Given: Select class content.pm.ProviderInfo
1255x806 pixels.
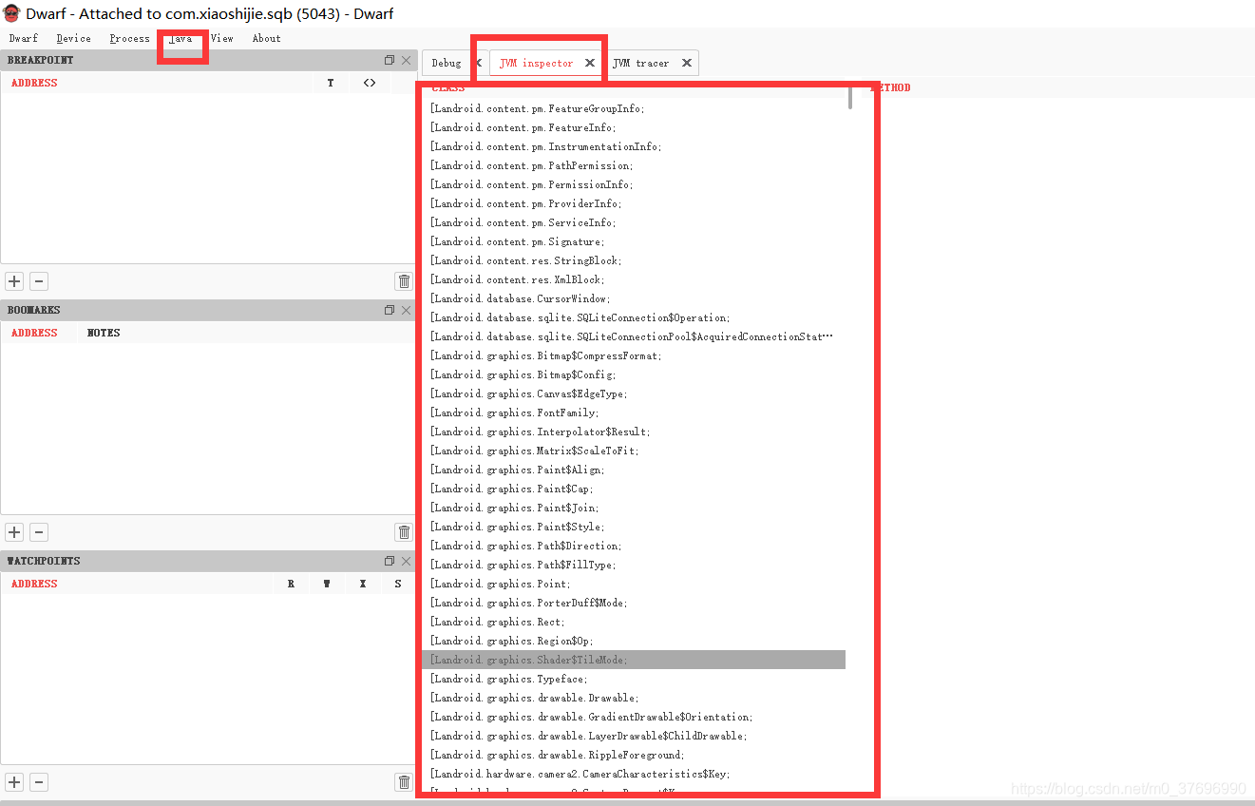Looking at the screenshot, I should click(634, 203).
